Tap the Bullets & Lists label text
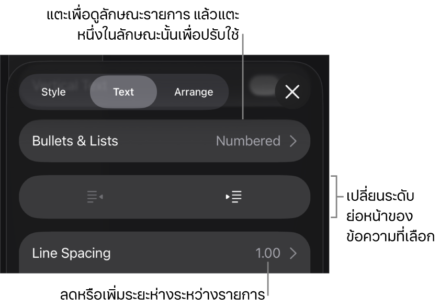Image resolution: width=440 pixels, height=307 pixels. (x=75, y=141)
